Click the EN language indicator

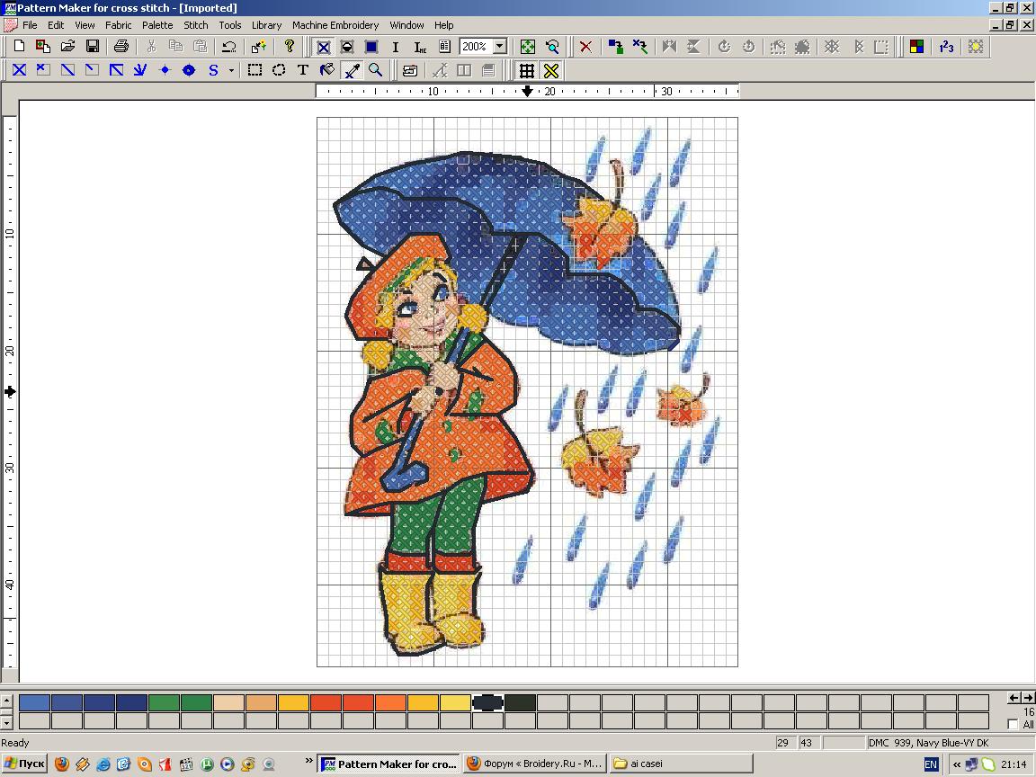coord(930,764)
